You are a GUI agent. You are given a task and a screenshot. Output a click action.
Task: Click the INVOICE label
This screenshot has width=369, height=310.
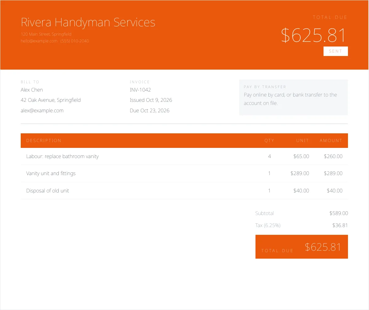click(x=139, y=82)
